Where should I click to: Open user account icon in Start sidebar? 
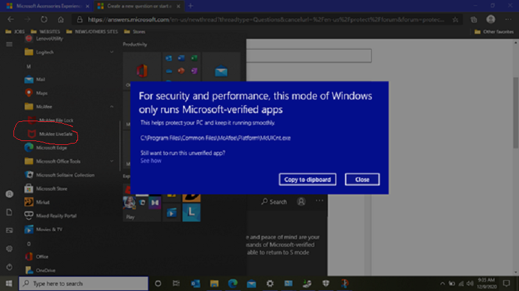[x=9, y=194]
